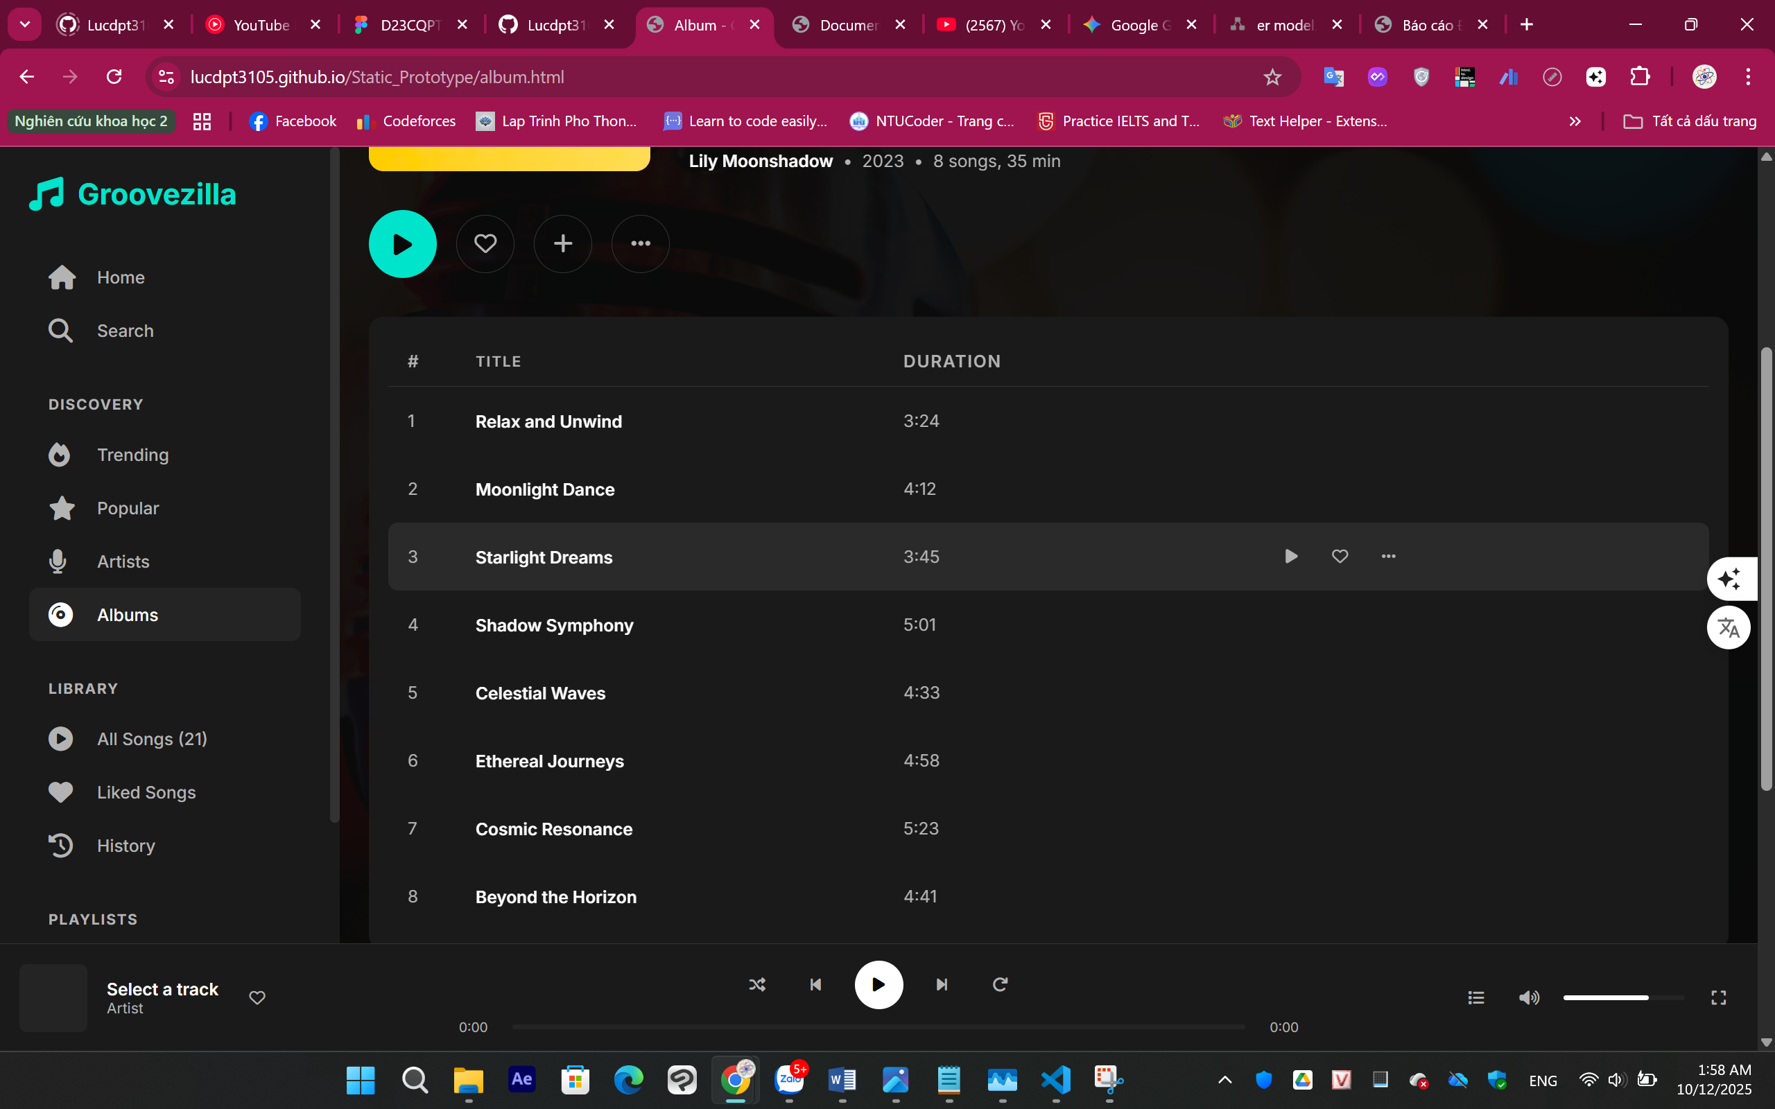Open the queue list icon
The width and height of the screenshot is (1775, 1109).
pos(1475,997)
